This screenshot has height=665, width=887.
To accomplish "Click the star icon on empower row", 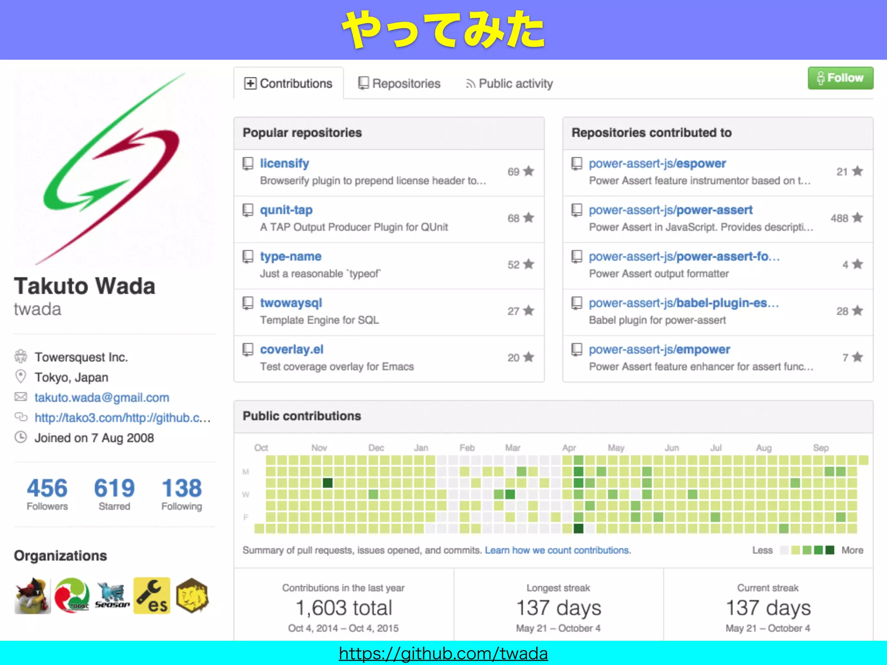I will (x=858, y=357).
